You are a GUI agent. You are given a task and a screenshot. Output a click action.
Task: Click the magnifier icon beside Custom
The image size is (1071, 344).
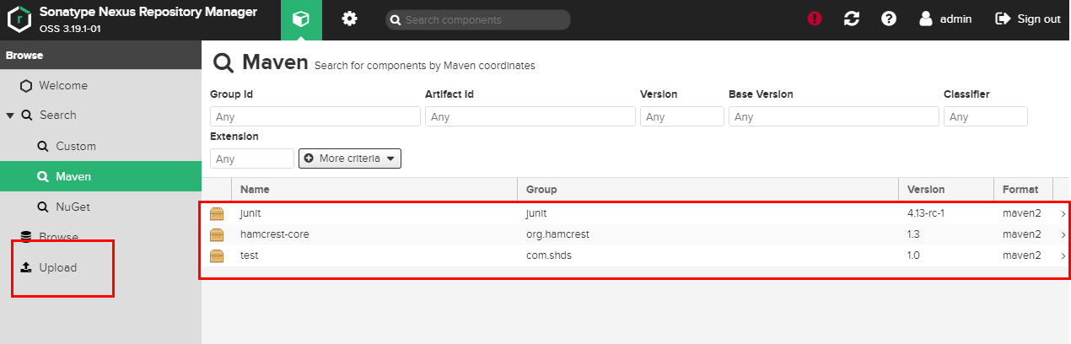point(43,146)
